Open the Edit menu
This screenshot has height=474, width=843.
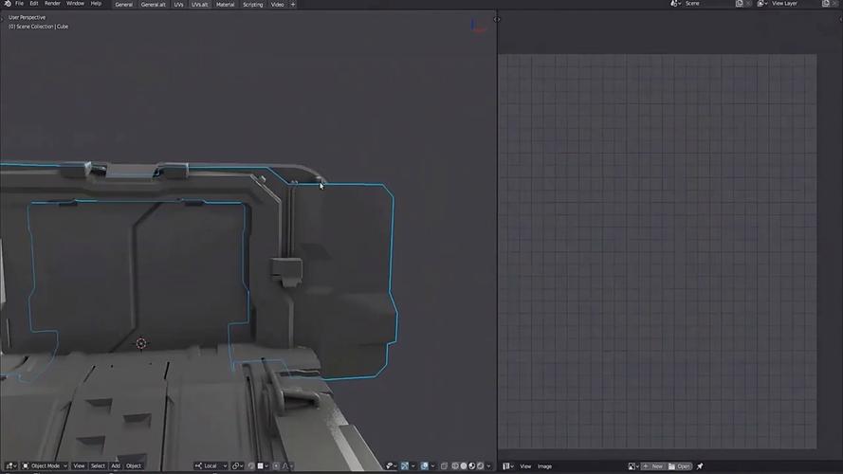click(x=34, y=3)
